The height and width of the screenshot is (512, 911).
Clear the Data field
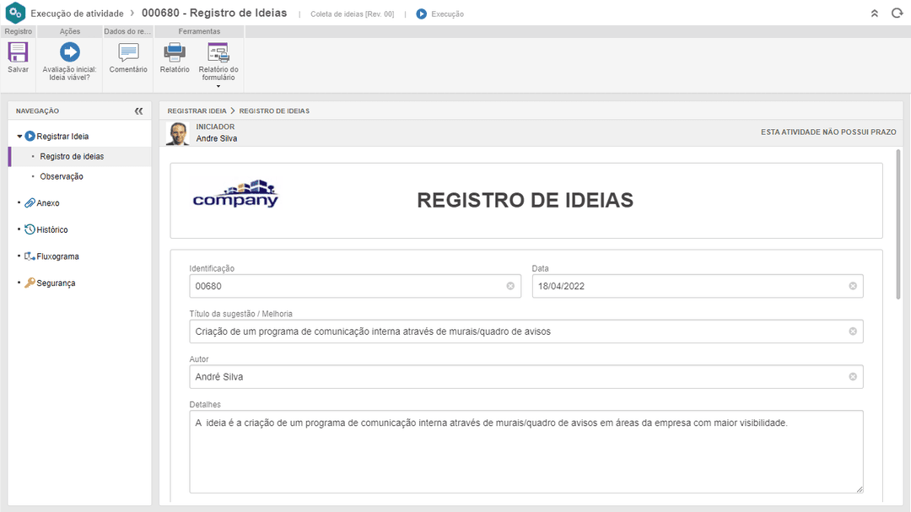[853, 286]
